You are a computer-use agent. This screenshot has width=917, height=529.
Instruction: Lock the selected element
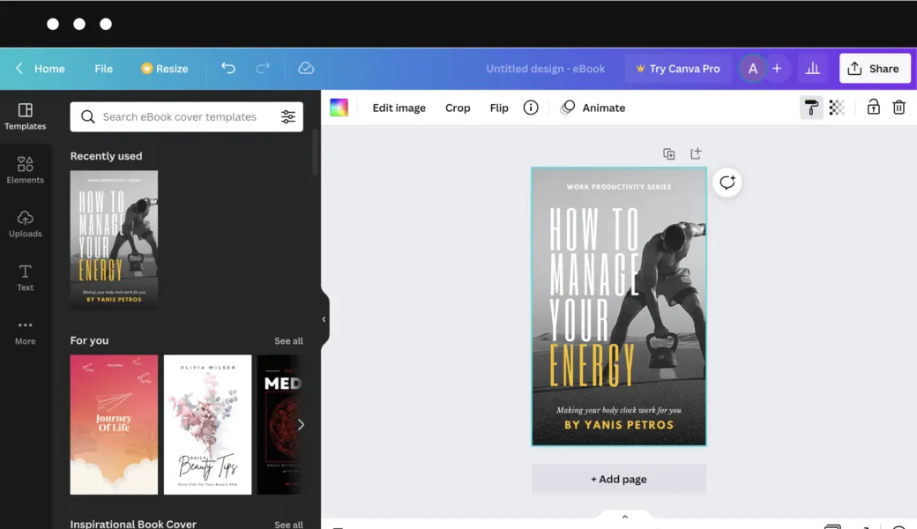coord(873,107)
